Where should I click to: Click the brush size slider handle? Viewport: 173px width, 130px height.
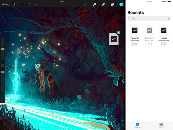pyautogui.click(x=3, y=49)
